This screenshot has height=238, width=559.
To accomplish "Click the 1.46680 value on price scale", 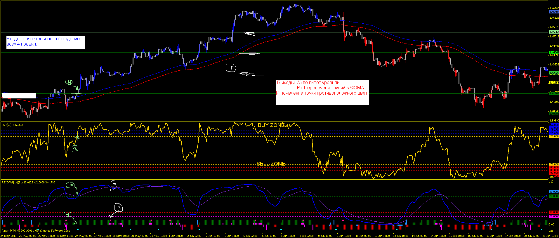I will click(554, 8).
